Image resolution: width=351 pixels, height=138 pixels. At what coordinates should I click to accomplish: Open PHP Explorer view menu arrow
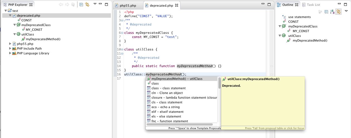(x=95, y=4)
